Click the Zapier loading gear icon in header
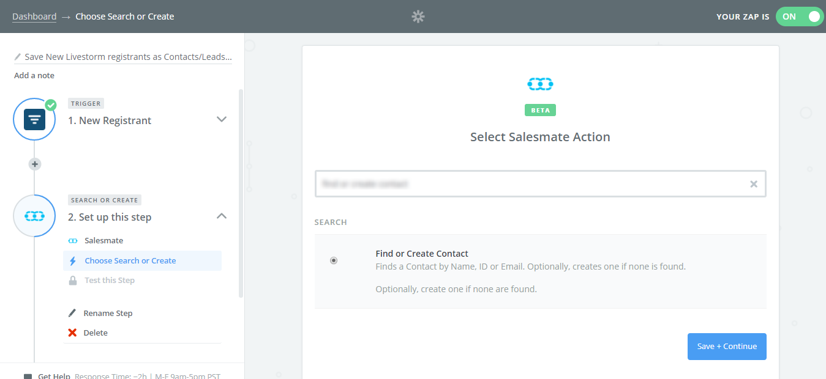Viewport: 826px width, 379px height. (418, 17)
